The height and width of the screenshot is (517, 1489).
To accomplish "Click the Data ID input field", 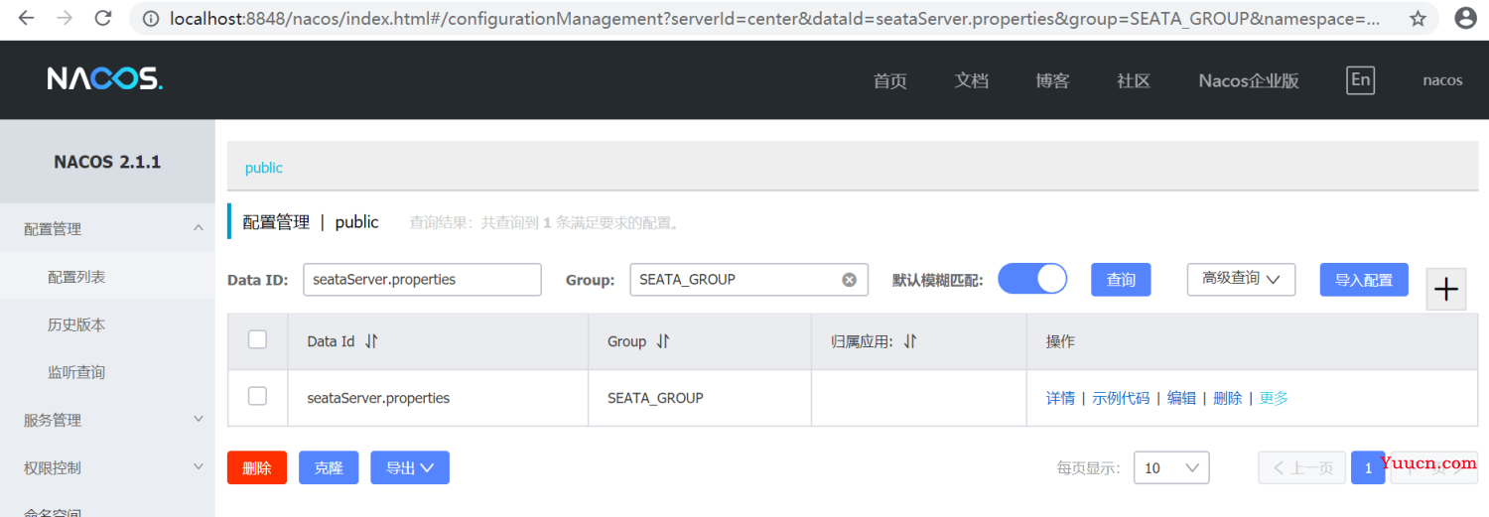I will 422,279.
